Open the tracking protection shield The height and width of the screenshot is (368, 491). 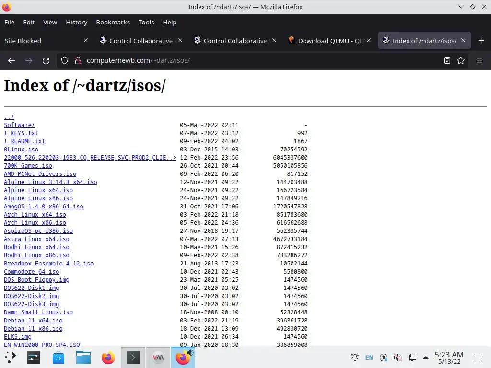click(65, 60)
